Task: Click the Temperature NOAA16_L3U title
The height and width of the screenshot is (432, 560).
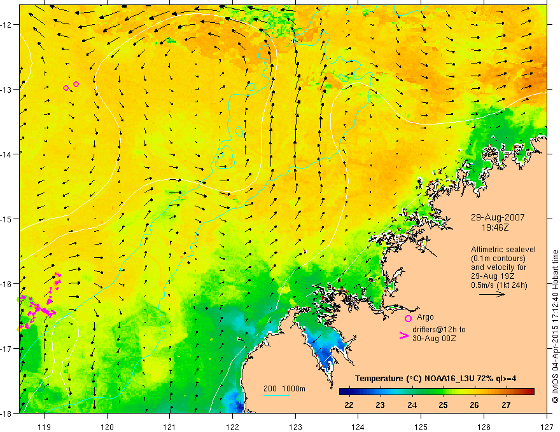Action: 435,379
